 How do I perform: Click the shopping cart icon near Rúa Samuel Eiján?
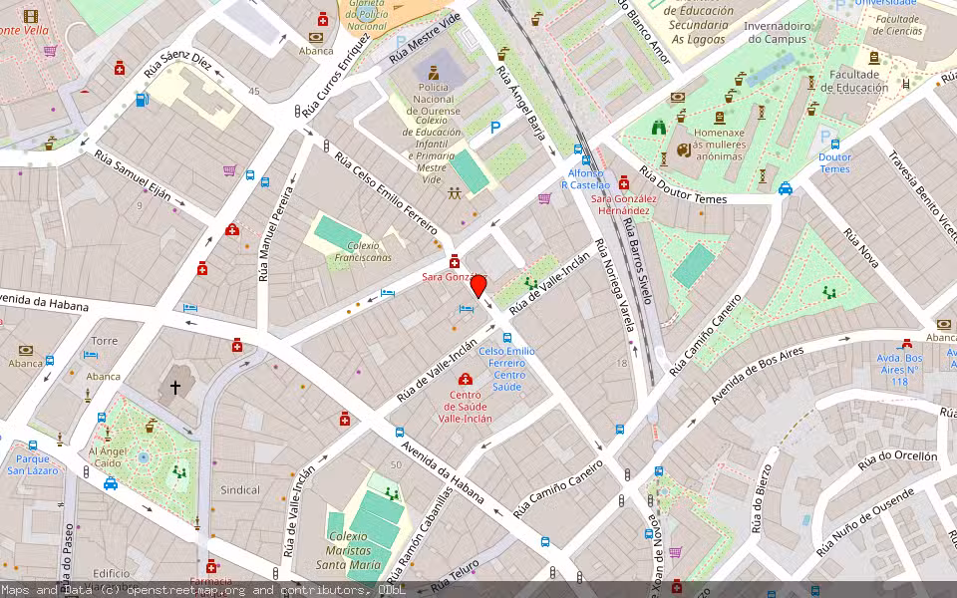point(229,170)
